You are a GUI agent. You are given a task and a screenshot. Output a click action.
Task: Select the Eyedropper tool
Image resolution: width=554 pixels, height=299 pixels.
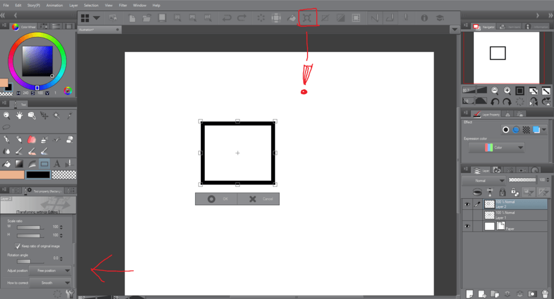pyautogui.click(x=70, y=115)
